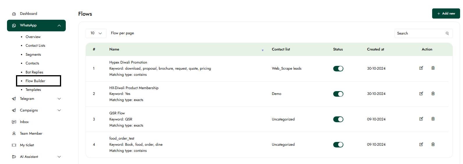The width and height of the screenshot is (463, 164).
Task: Click the Add new button
Action: 446,14
